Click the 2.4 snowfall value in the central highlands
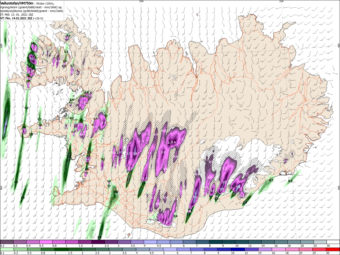This screenshot has height=255, width=340. click(174, 143)
